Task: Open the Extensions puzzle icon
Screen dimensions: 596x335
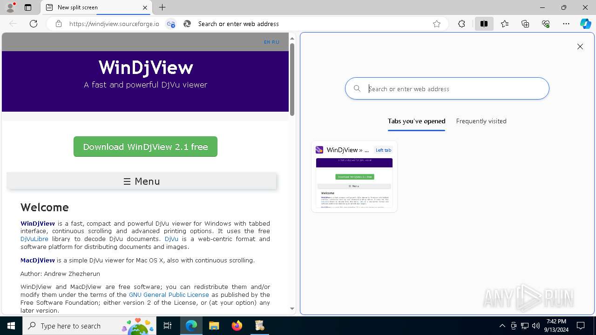Action: click(461, 24)
